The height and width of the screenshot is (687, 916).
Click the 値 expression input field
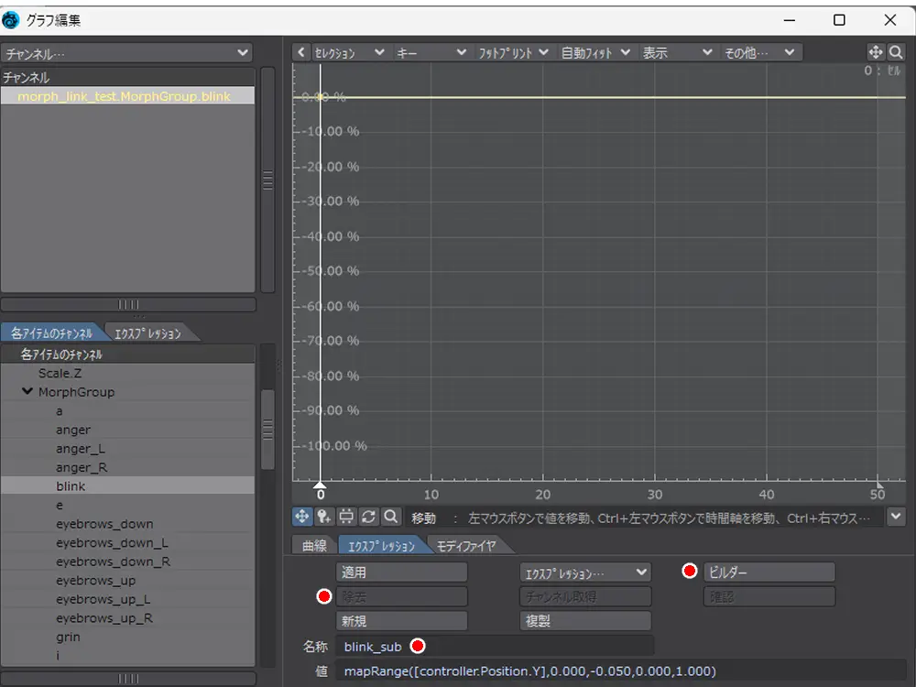(x=623, y=671)
